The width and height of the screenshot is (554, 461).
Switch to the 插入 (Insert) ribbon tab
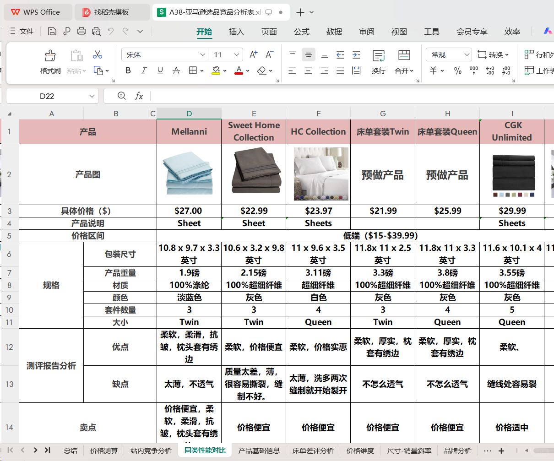coord(236,32)
